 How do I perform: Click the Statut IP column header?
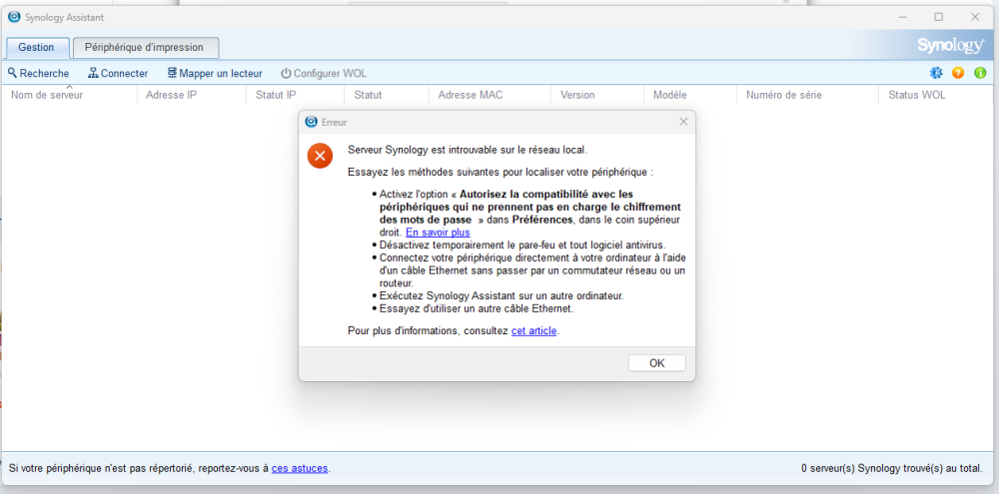[295, 95]
